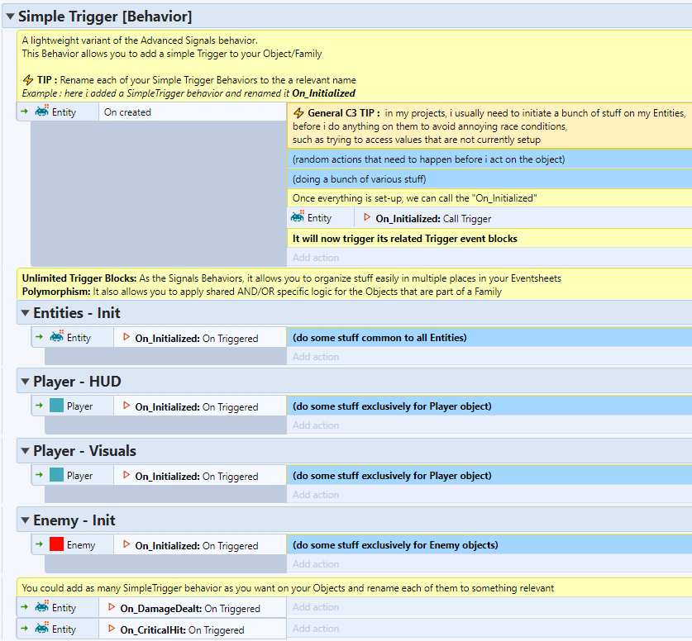Click the Entity icon in the On_DamageDealt row
The image size is (692, 641).
(x=42, y=607)
